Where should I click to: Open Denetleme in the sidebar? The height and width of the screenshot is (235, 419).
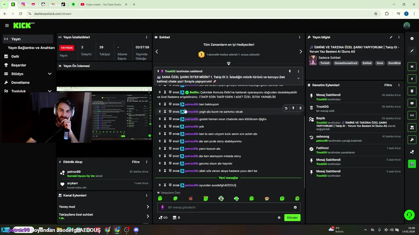coord(28,83)
